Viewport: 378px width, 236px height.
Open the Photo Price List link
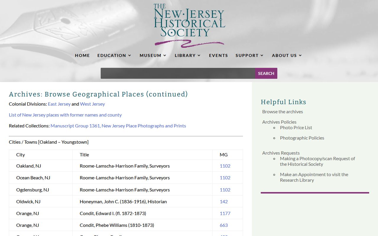296,128
